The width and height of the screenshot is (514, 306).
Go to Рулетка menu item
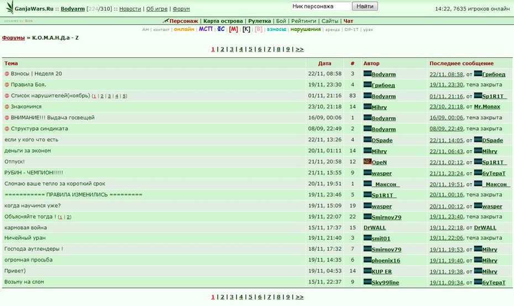[x=259, y=21]
